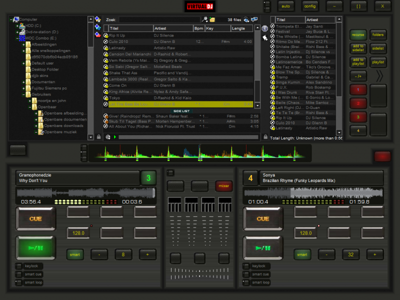The height and width of the screenshot is (300, 400).
Task: Expand the Afbeeldingen folder
Action: pyautogui.click(x=23, y=44)
